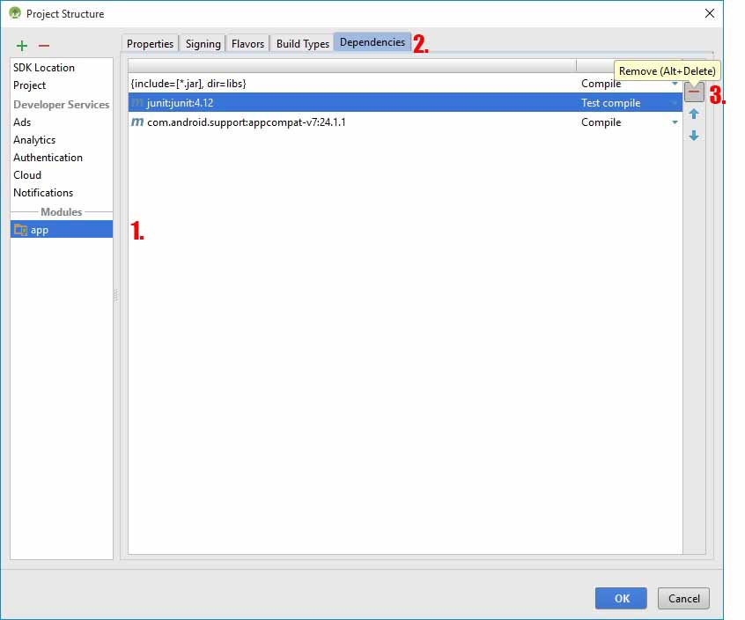Open the scope dropdown for junit showing Test compile
745x620 pixels.
(674, 103)
